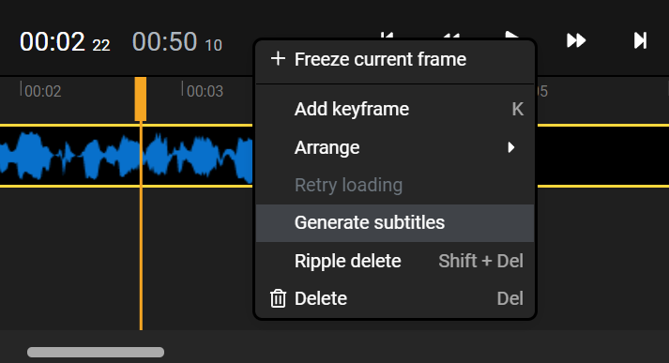Click the 00:02 mark on timeline ruler
This screenshot has width=669, height=363.
(x=42, y=91)
